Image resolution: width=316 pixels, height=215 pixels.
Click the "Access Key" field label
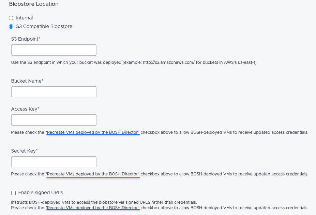[24, 109]
